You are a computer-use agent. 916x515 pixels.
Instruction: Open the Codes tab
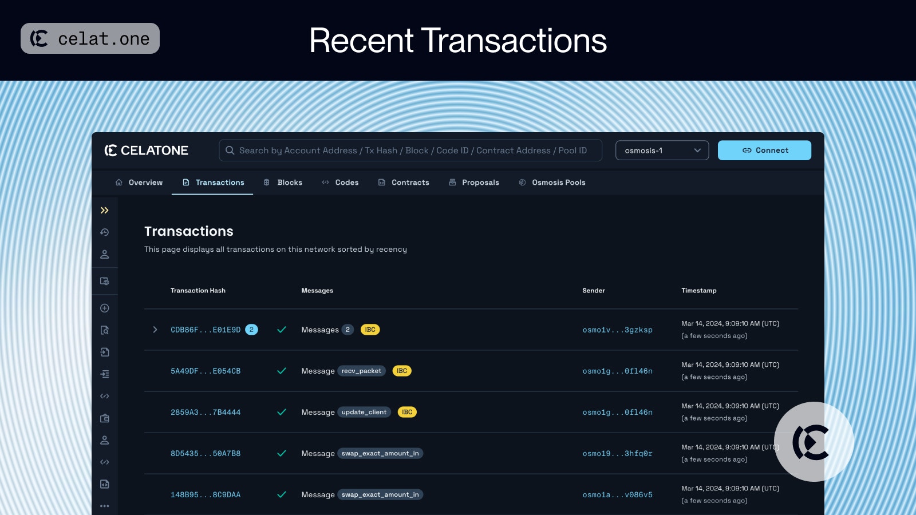point(340,183)
